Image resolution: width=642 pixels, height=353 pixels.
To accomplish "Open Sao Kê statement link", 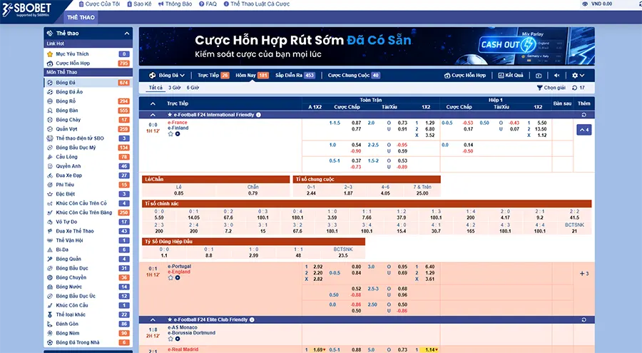I will point(139,4).
